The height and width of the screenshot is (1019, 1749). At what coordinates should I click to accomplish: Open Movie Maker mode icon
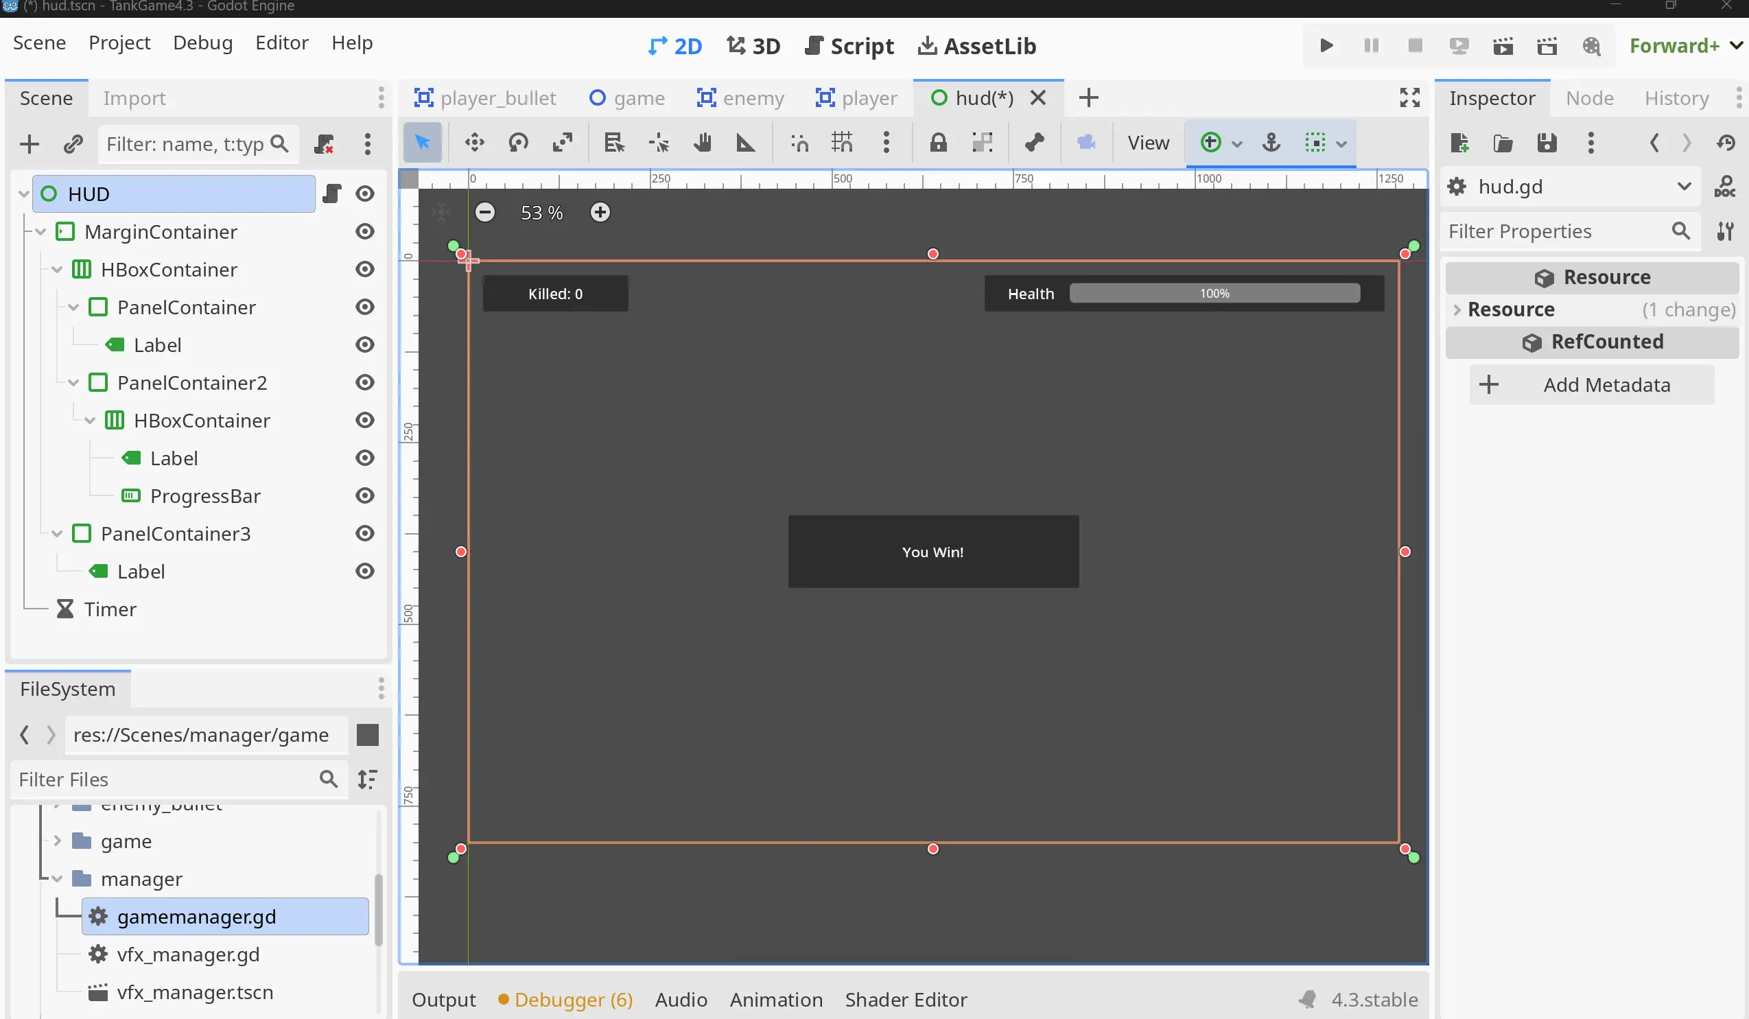[x=1591, y=46]
